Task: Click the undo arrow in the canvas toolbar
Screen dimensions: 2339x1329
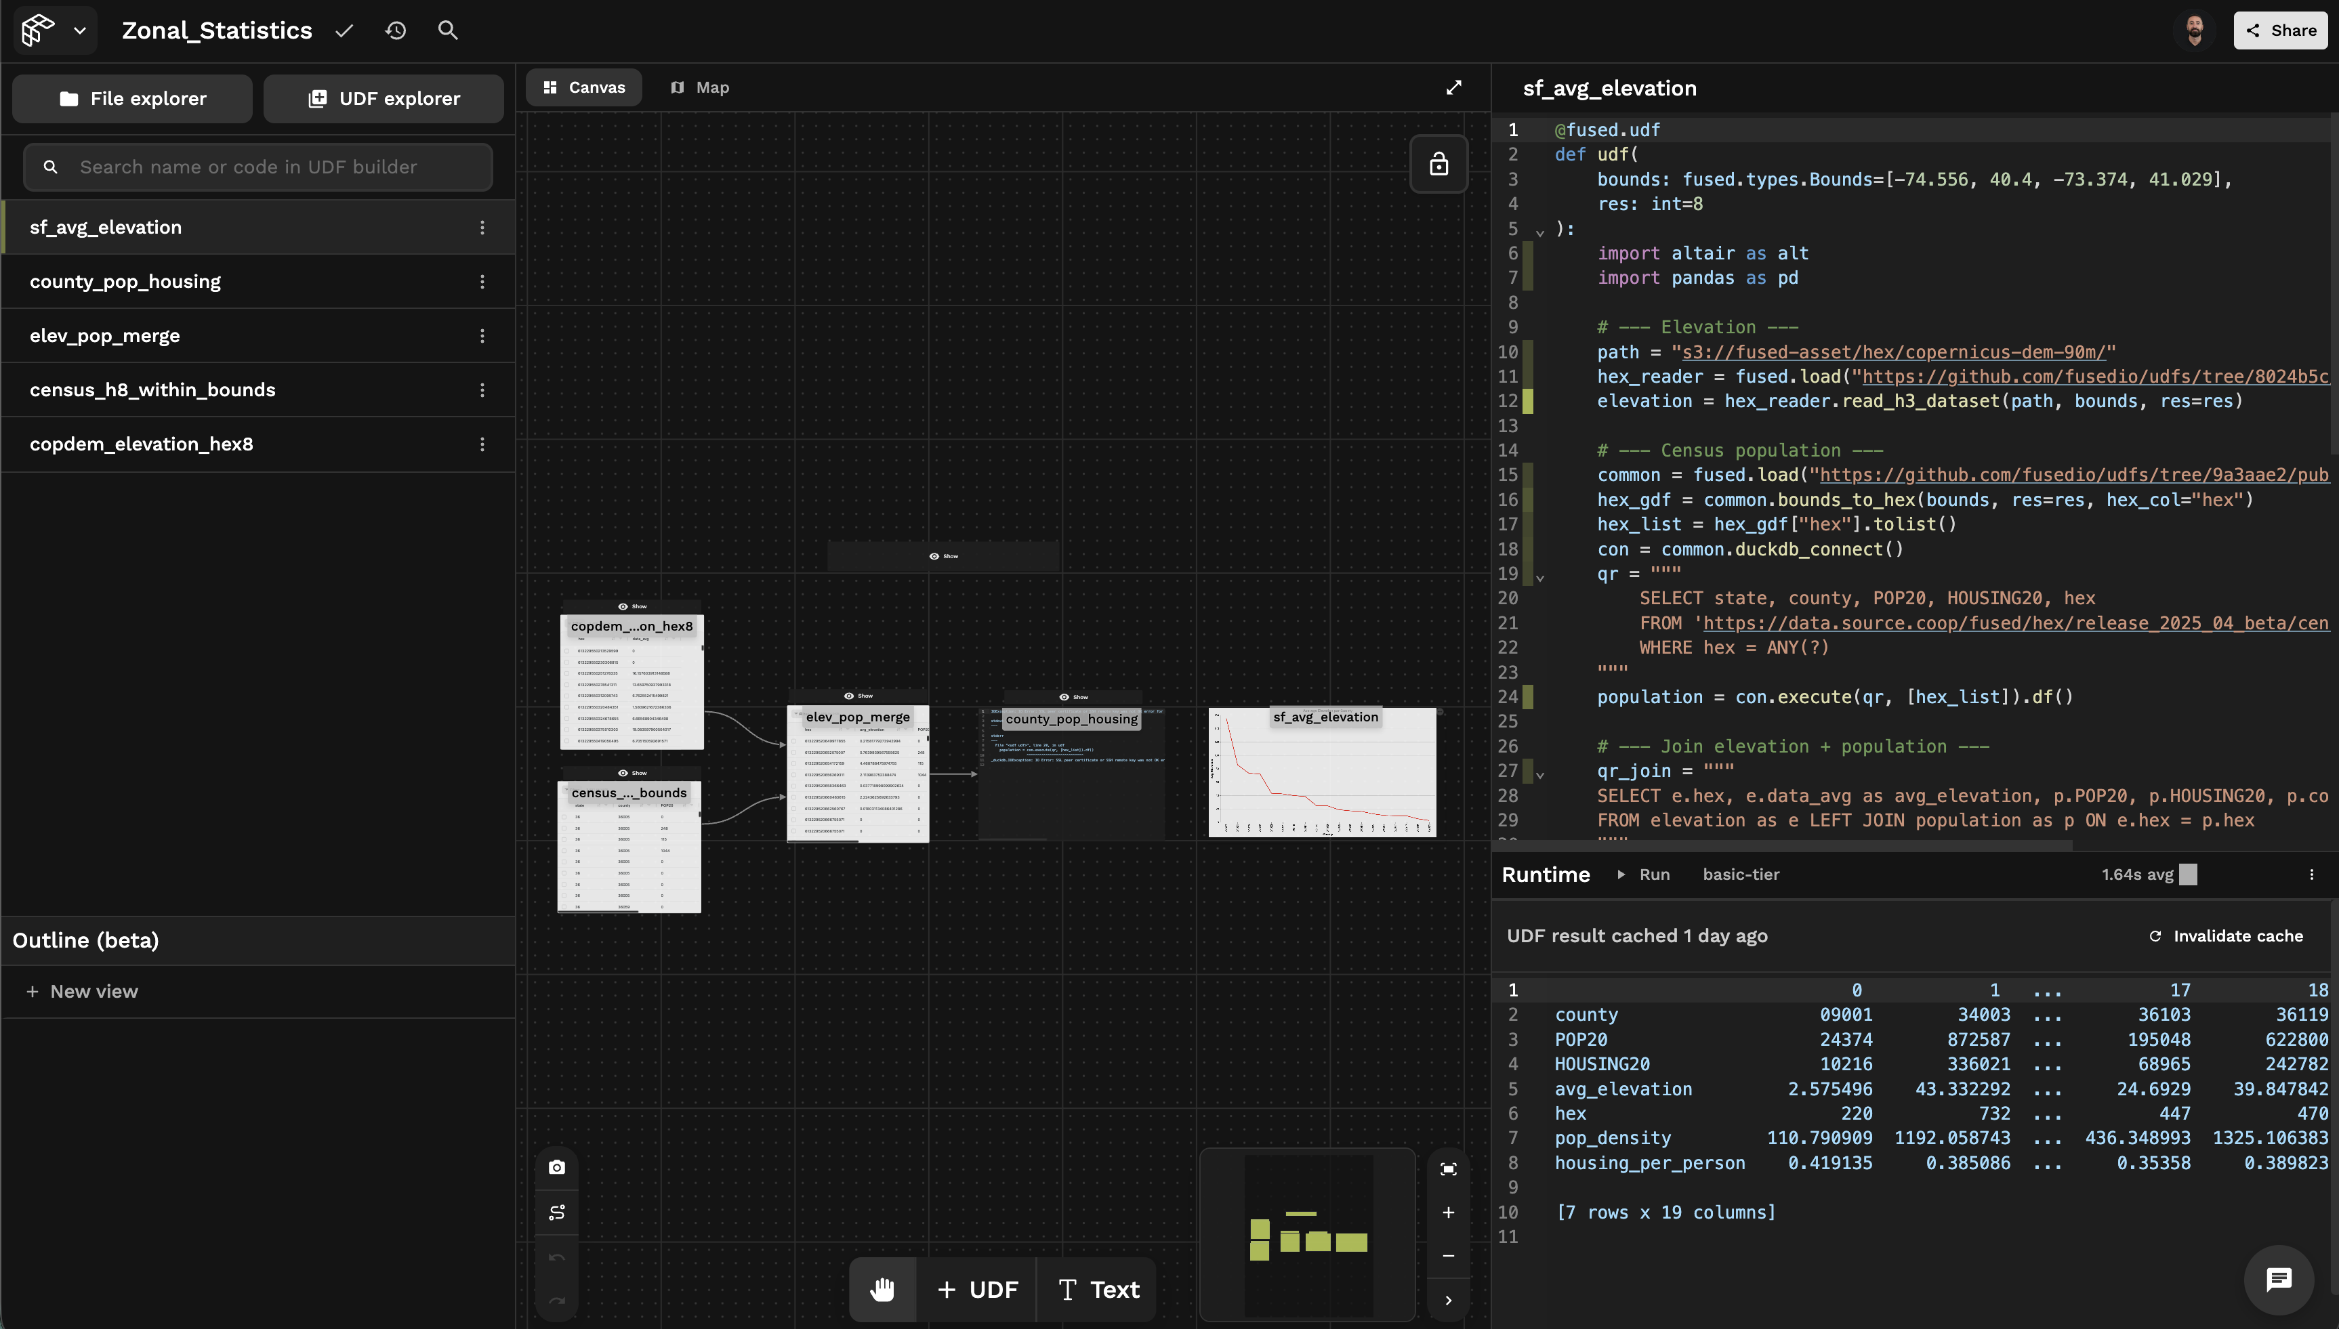Action: [557, 1256]
